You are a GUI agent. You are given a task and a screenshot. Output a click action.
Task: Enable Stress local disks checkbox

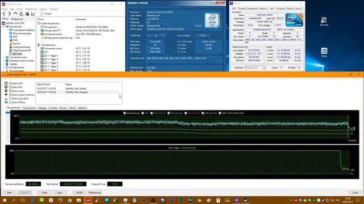tap(10, 99)
